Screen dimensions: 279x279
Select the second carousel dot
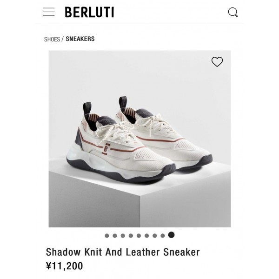click(x=115, y=236)
